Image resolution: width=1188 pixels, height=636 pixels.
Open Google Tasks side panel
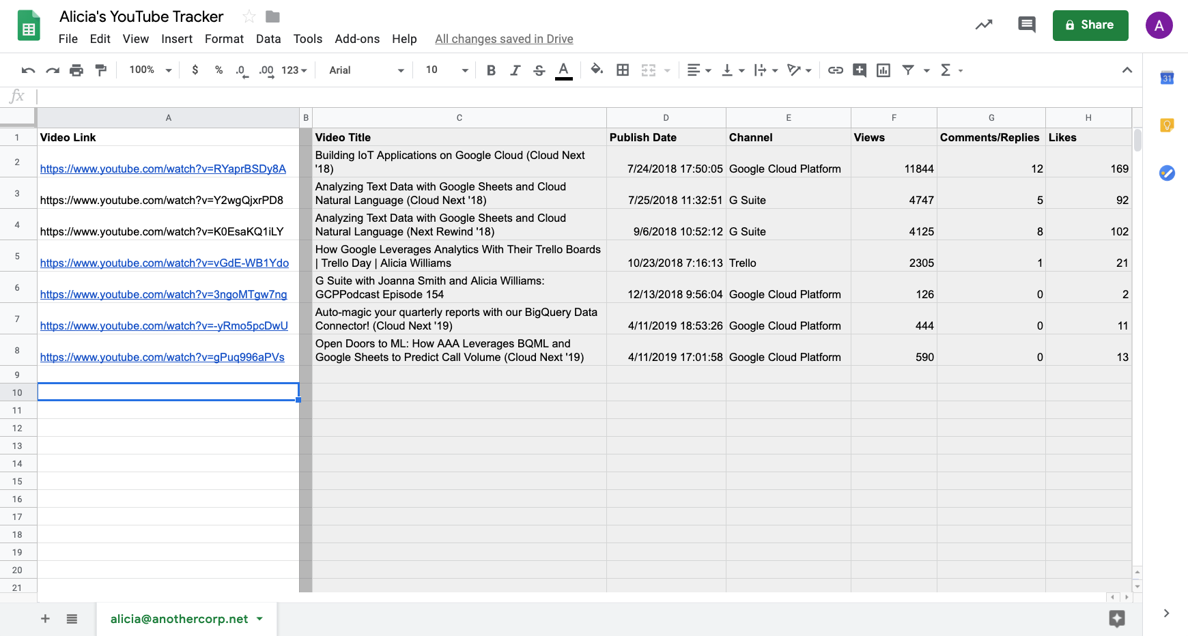tap(1167, 173)
